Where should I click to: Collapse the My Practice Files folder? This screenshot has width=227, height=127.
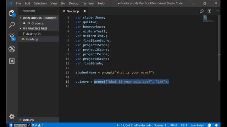(x=21, y=29)
